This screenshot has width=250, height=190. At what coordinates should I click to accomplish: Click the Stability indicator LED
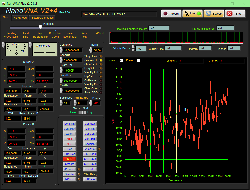click(x=79, y=174)
